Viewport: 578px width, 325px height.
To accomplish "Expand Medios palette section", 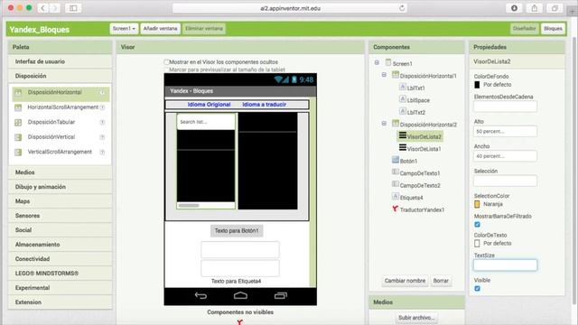I will point(61,172).
